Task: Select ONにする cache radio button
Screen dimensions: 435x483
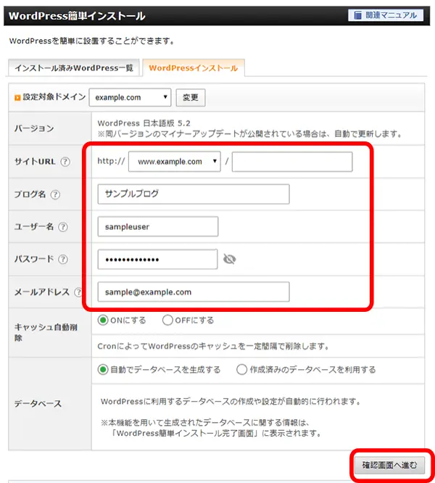Action: (103, 320)
